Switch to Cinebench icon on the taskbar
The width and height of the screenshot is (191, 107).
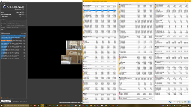117,105
